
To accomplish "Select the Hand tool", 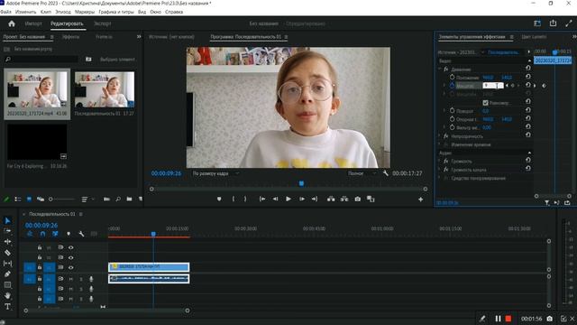I will pyautogui.click(x=7, y=295).
